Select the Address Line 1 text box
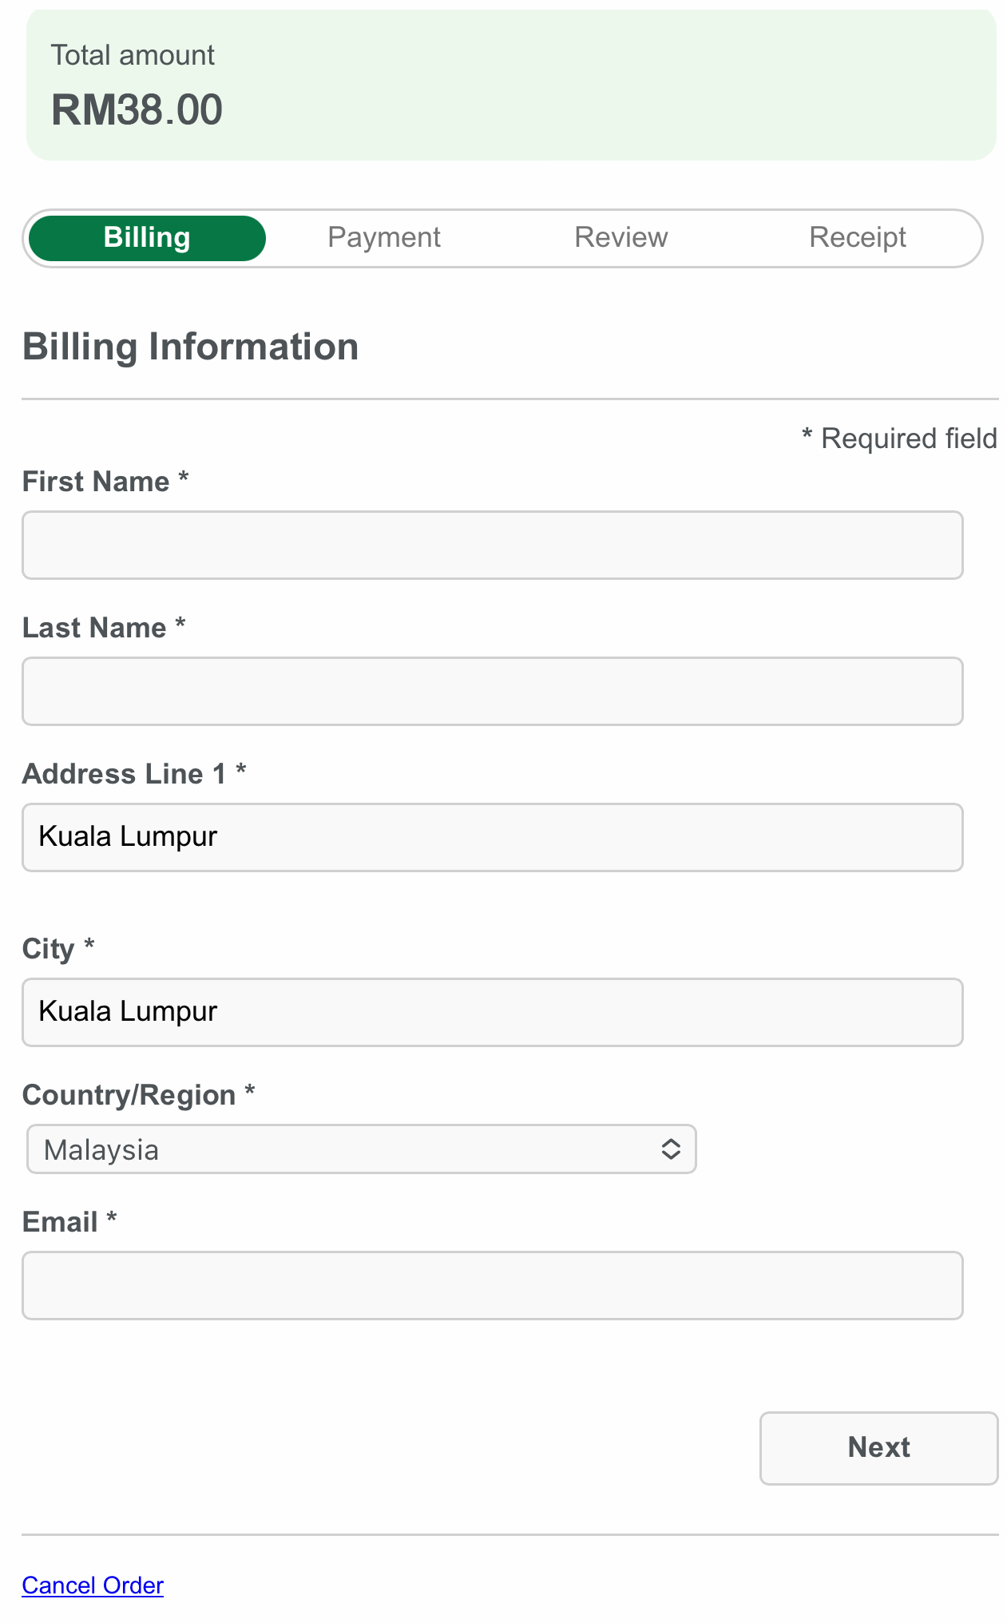 (492, 838)
